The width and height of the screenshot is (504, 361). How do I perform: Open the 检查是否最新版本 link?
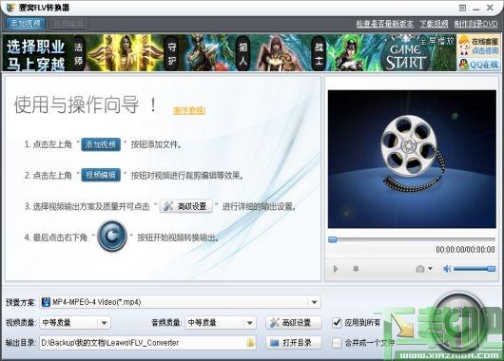coord(384,24)
